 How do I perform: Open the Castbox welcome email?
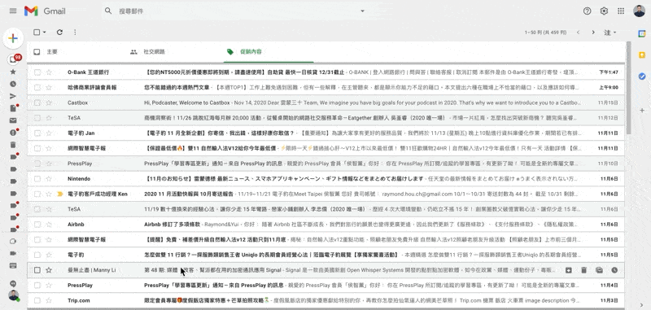[326, 103]
